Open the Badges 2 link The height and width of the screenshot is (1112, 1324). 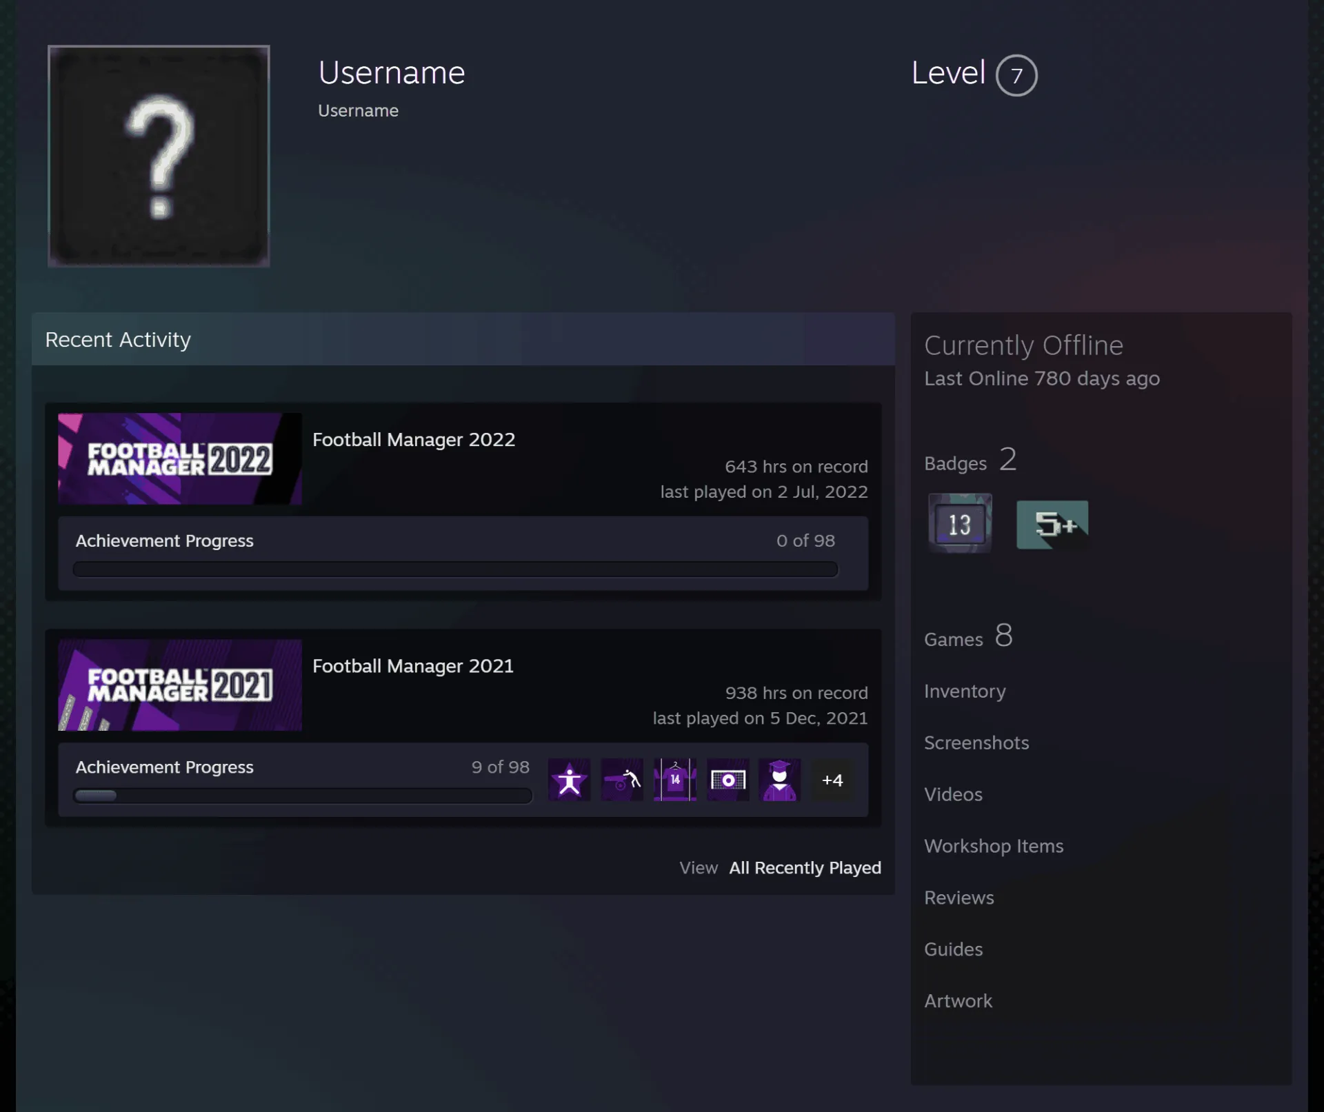coord(970,460)
